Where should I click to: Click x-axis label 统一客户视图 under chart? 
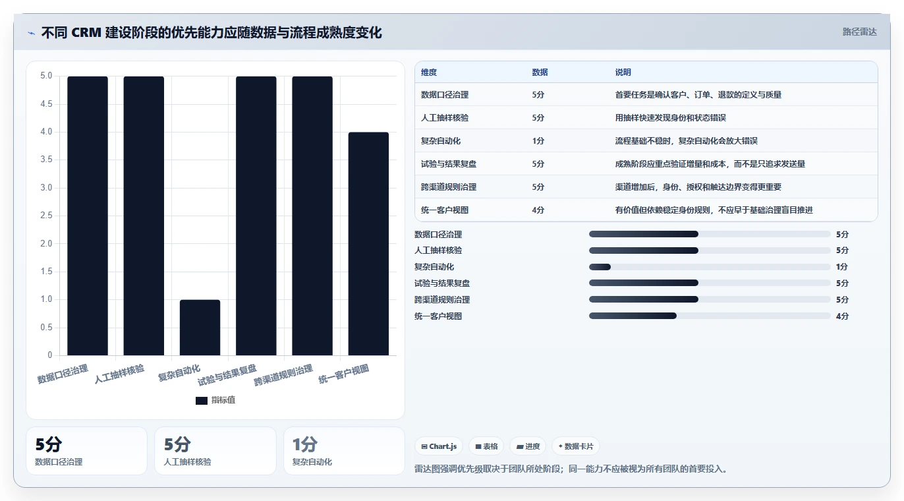click(x=344, y=374)
